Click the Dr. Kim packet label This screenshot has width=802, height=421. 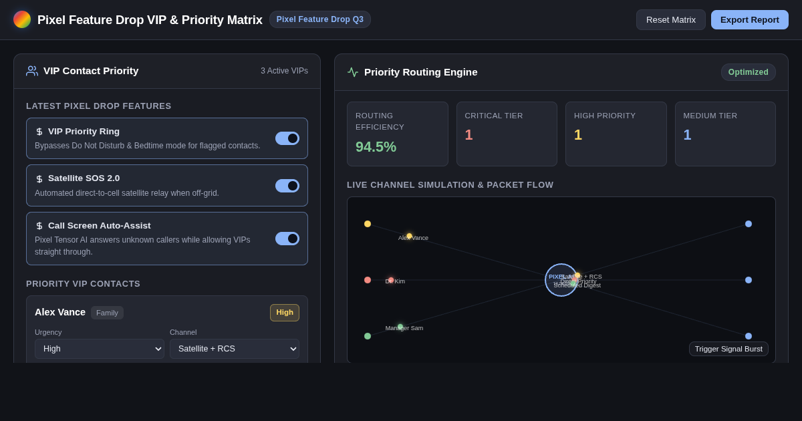pos(395,281)
